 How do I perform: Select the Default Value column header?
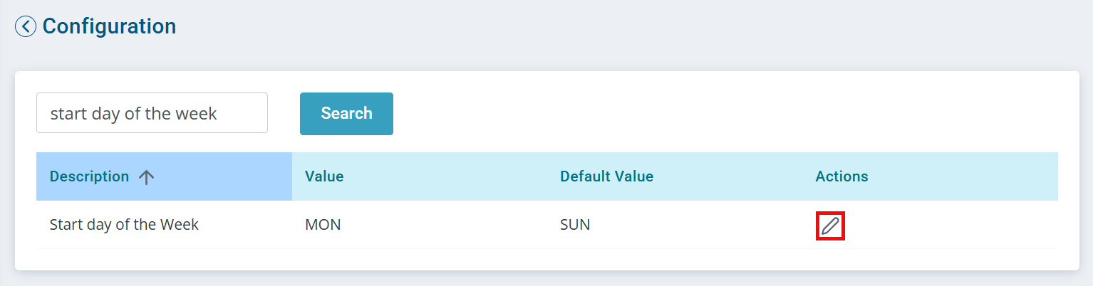point(606,176)
